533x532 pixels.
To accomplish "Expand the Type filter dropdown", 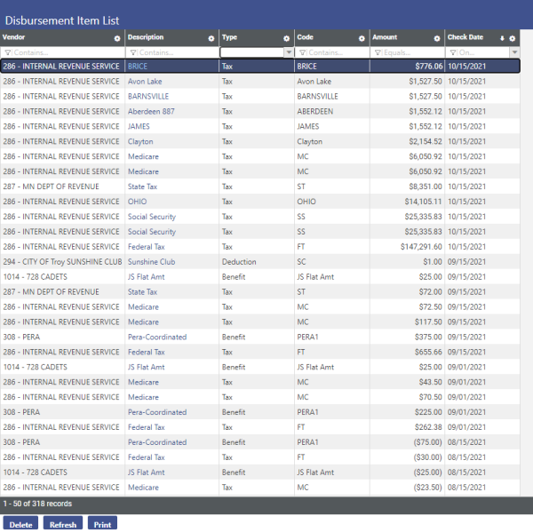I will [288, 52].
